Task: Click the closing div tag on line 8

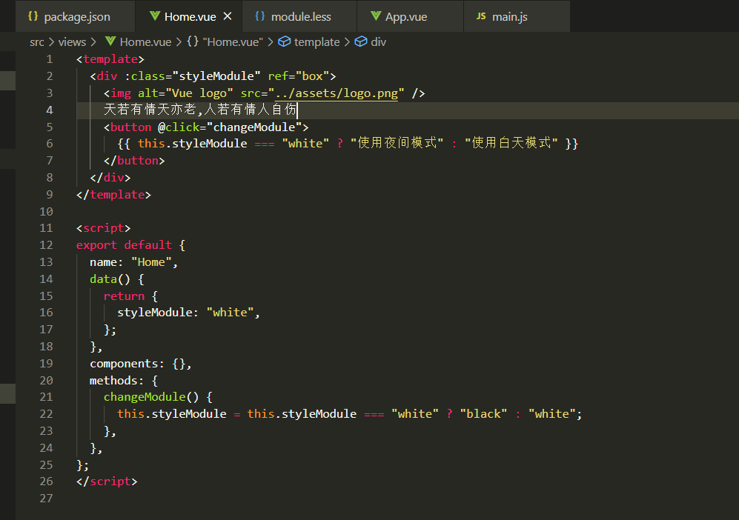Action: pos(110,178)
